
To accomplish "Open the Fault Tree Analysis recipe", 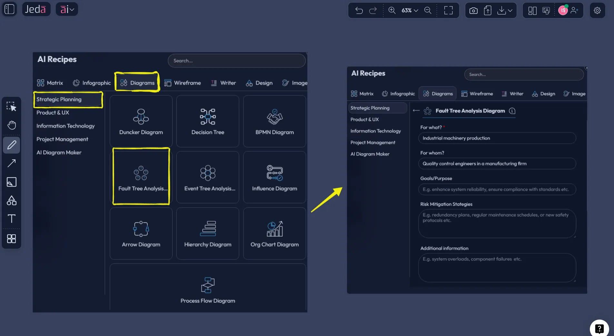I will 141,177.
